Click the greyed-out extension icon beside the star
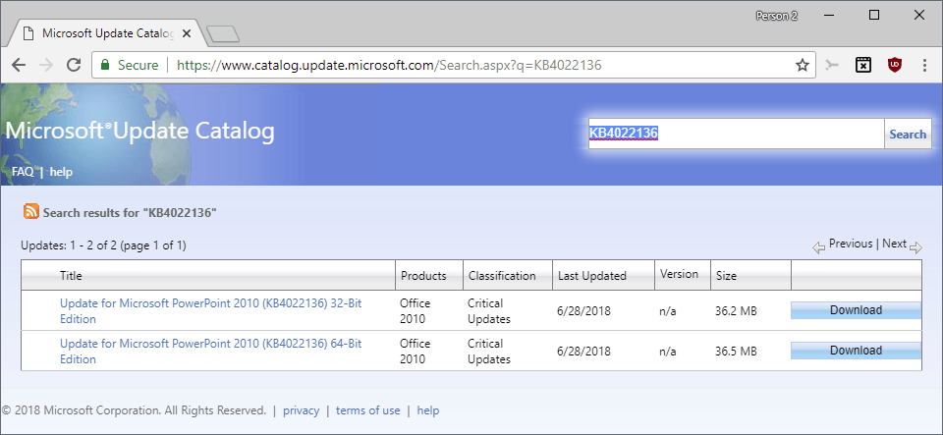 coord(832,65)
